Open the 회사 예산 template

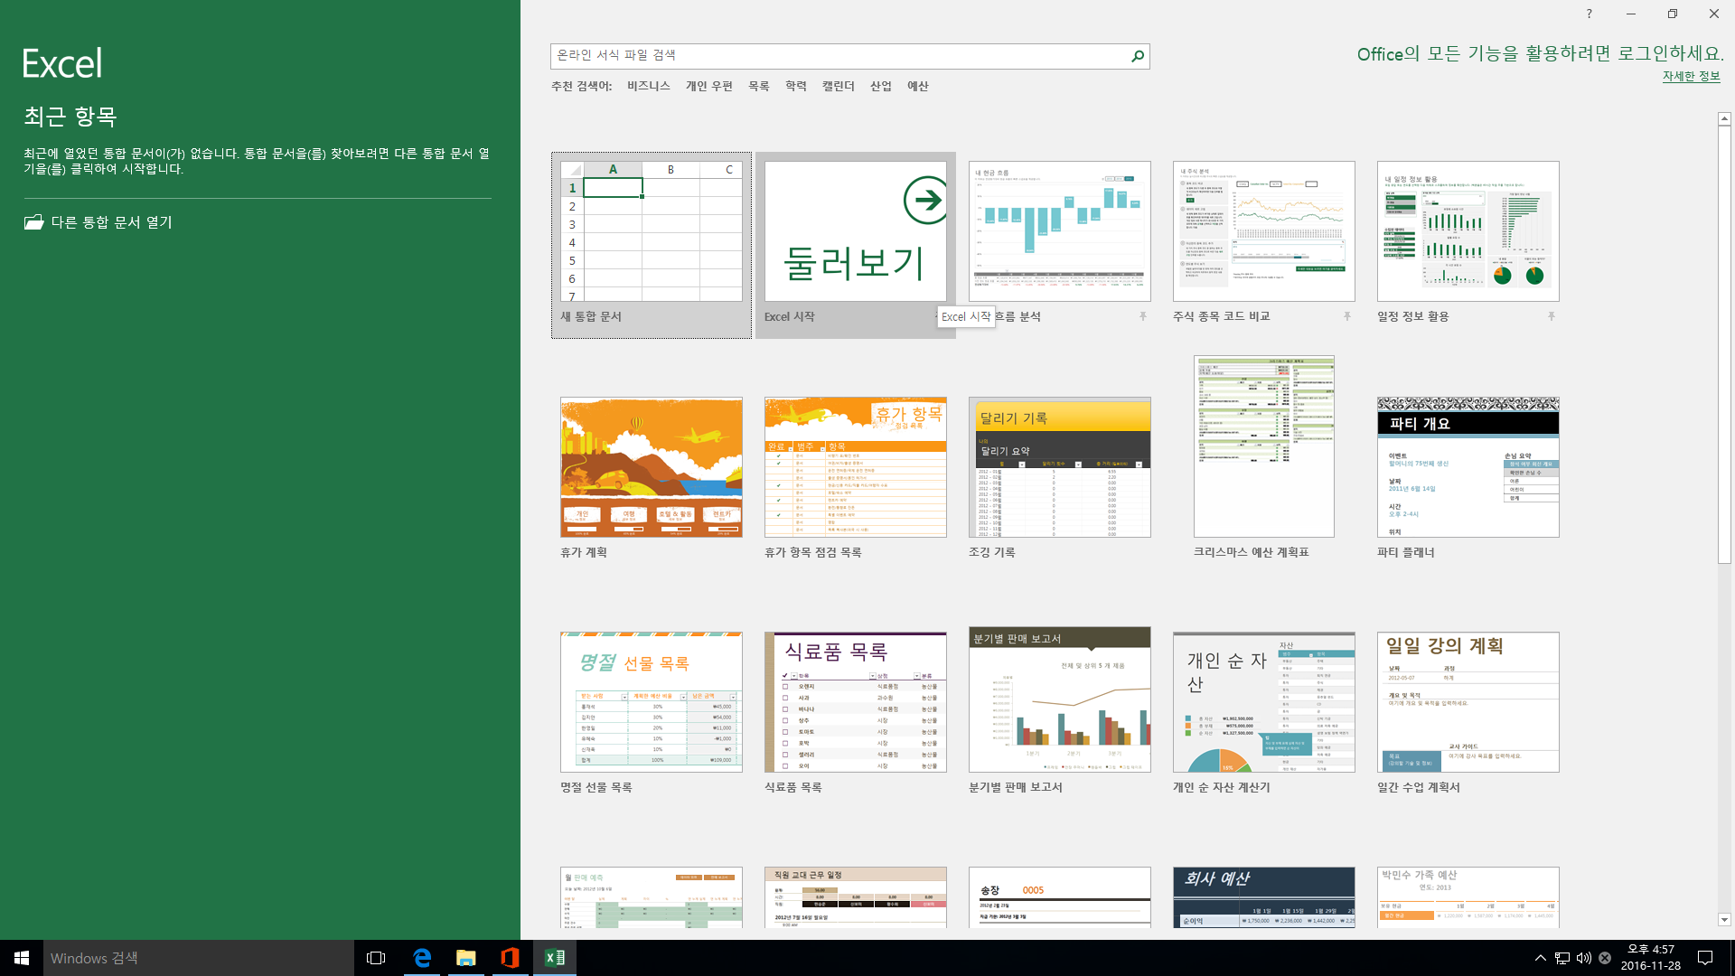pos(1264,897)
